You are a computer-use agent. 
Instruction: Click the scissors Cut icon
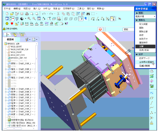(x=58, y=14)
